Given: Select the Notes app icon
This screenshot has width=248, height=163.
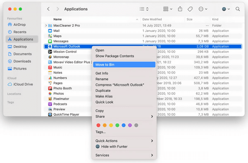Looking at the screenshot, I should coord(50,72).
